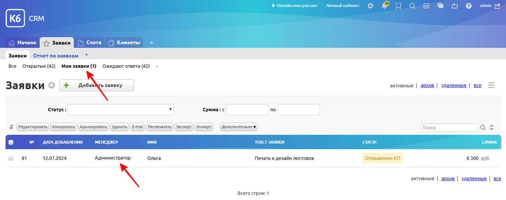Click the help question mark icon
Screen dimensions: 506x200
click(468, 6)
